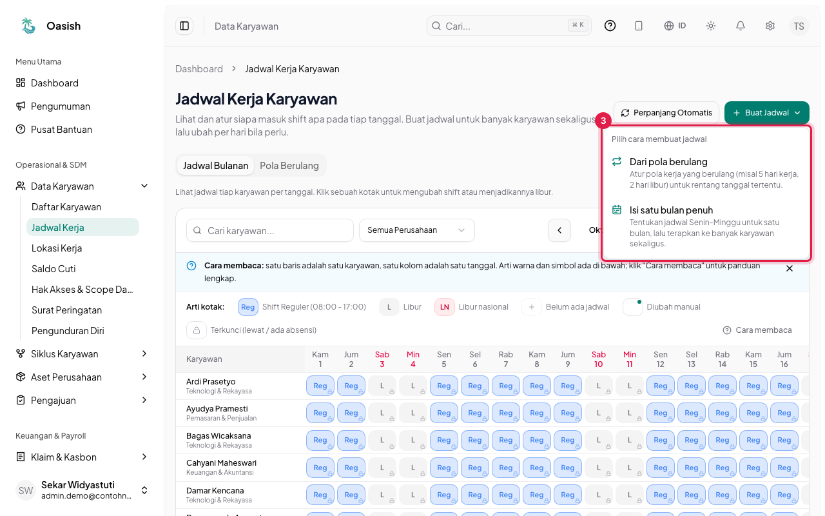This screenshot has height=516, width=825.
Task: Click the employee name Cahyani Maheswari
Action: [221, 463]
